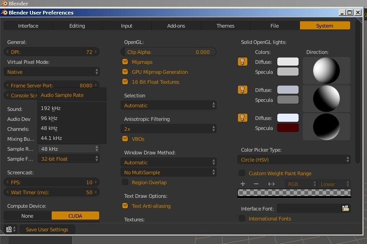Open the Color Picker Type dropdown

[x=294, y=160]
